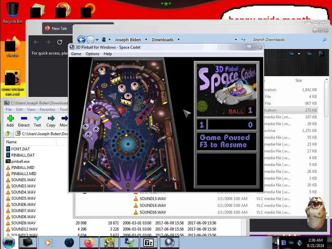Select PINBALL.DAT in 7-Zip list

pos(23,155)
